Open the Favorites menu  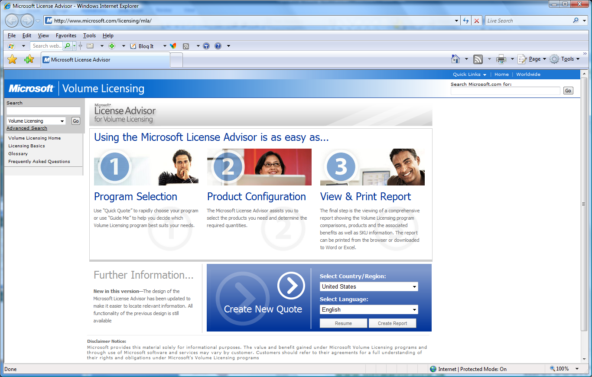(x=66, y=36)
